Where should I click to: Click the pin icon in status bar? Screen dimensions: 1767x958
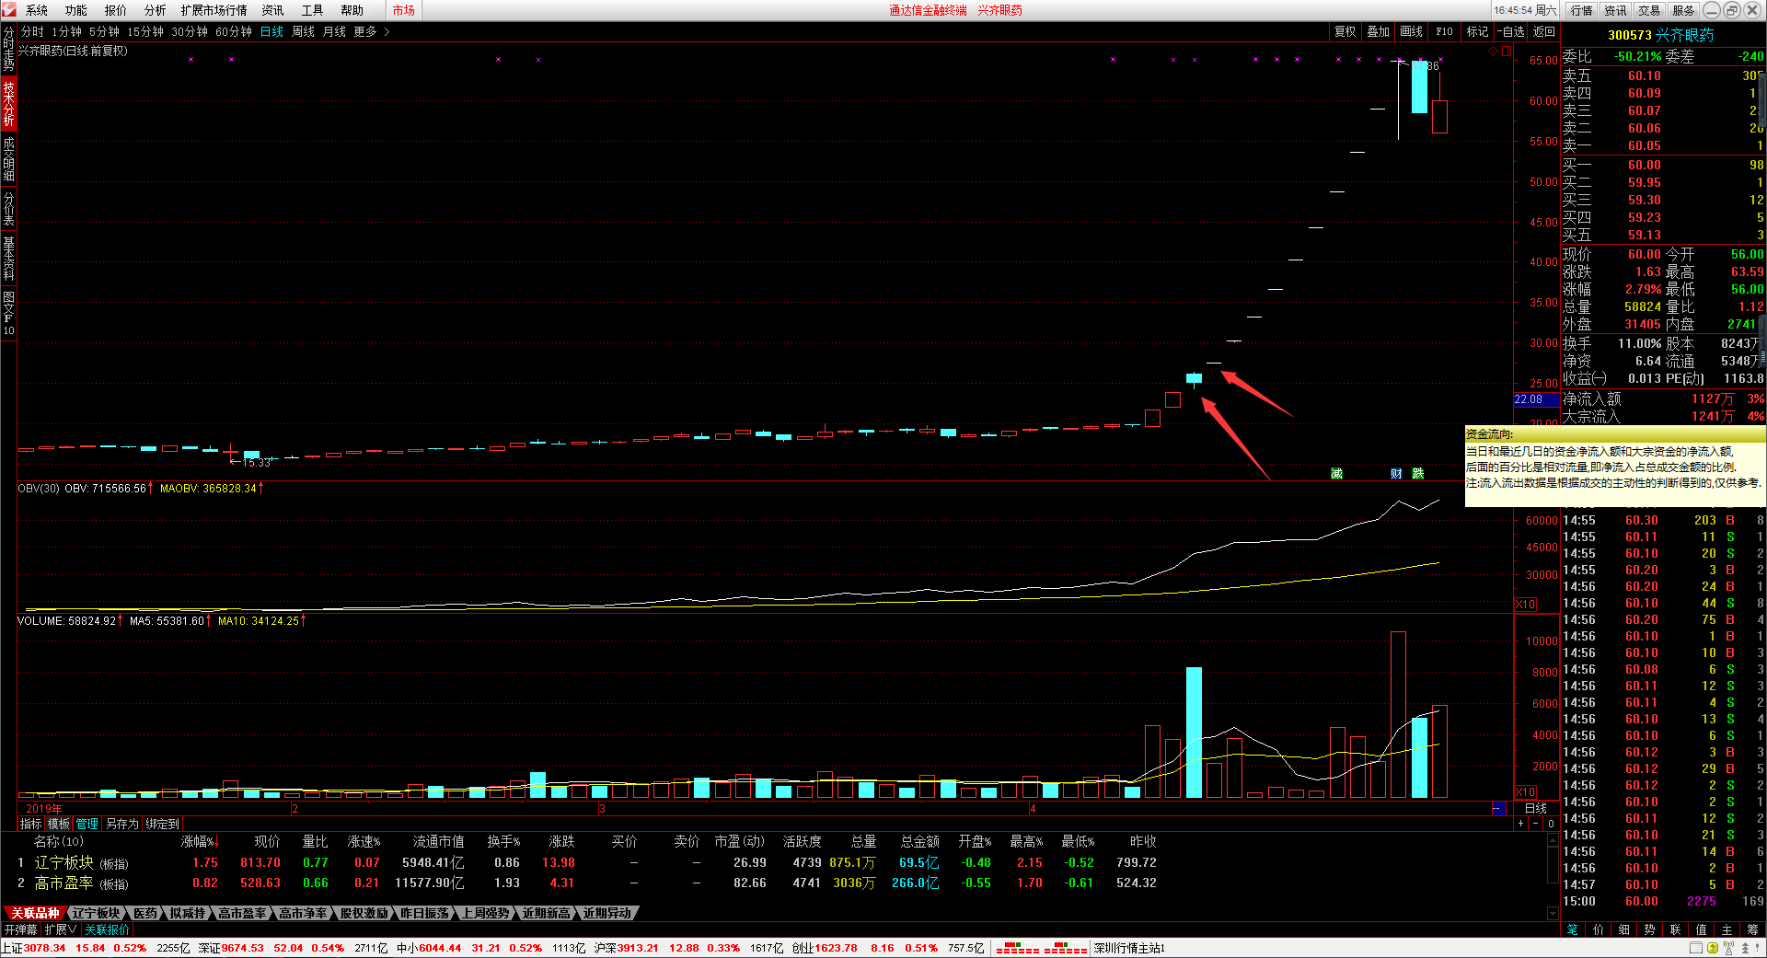click(x=1759, y=948)
